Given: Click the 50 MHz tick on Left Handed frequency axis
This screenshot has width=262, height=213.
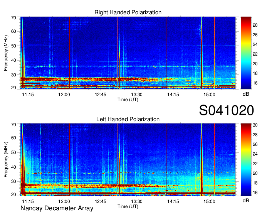Looking at the screenshot, I should click(13, 152).
